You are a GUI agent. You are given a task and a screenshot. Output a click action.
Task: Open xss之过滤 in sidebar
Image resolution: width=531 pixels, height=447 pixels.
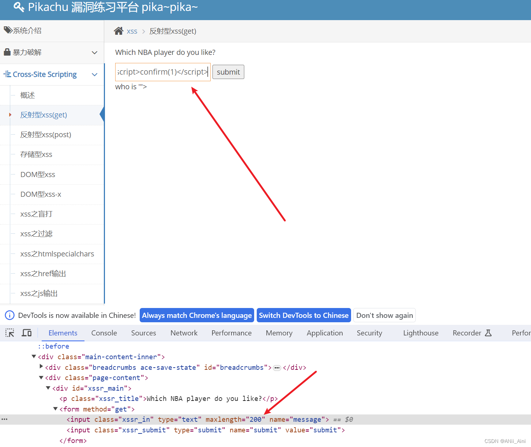(52, 234)
